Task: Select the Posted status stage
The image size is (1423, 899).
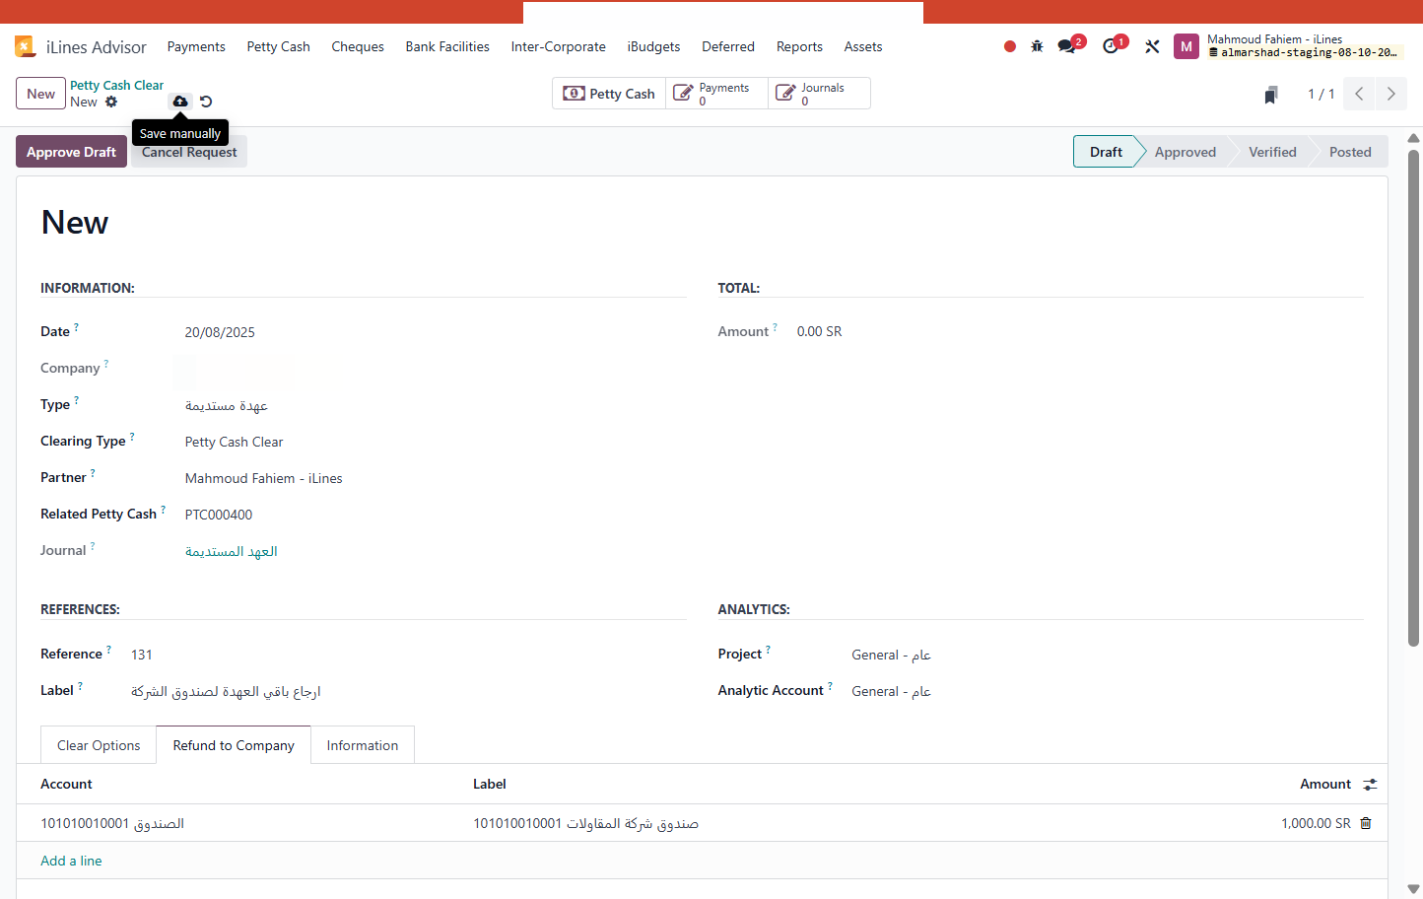Action: 1350,152
